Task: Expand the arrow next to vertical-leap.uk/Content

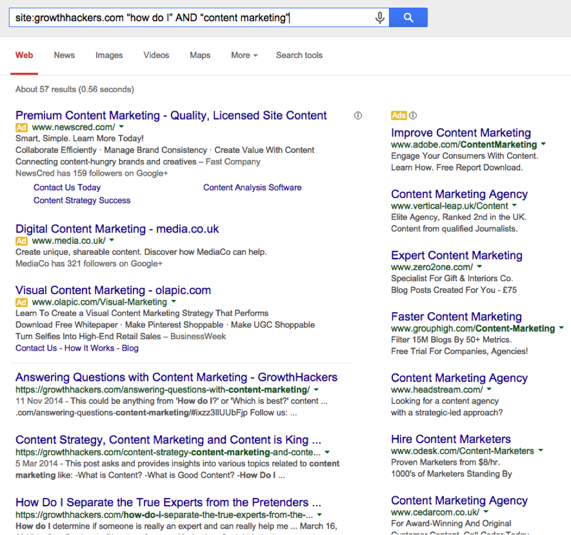Action: coord(514,205)
